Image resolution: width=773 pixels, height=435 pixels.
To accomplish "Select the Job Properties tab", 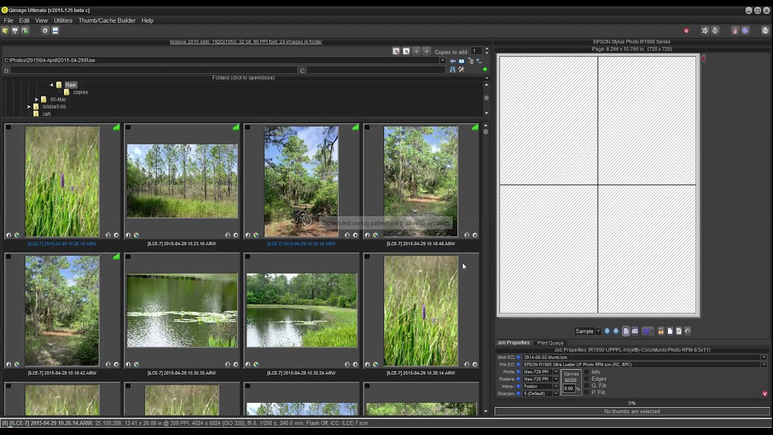I will [x=513, y=343].
